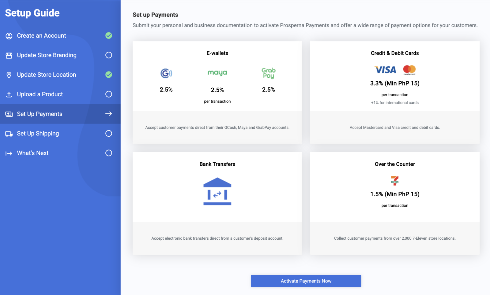
Task: Click the Upload a Product upload icon
Action: (9, 94)
